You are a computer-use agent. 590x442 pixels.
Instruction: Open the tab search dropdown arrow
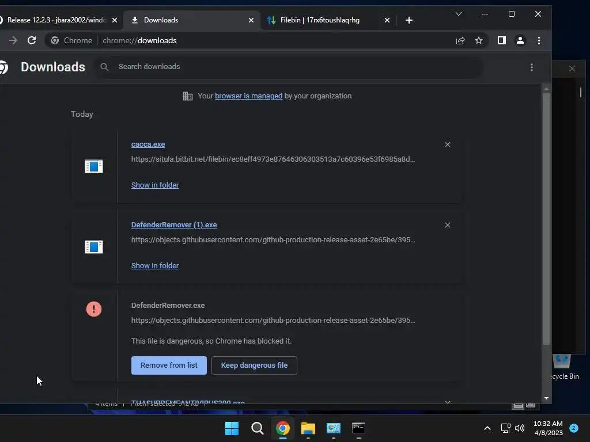click(x=458, y=14)
